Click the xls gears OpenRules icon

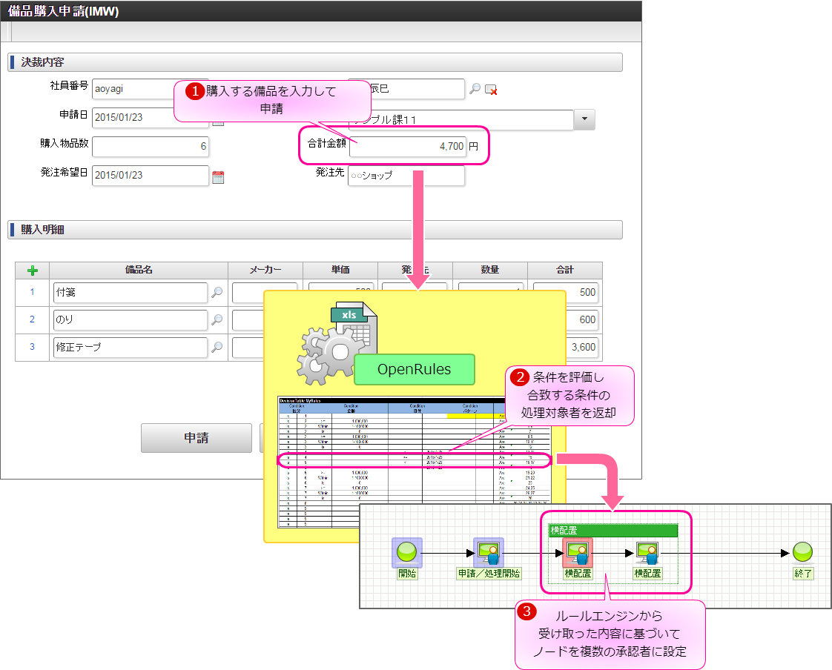point(337,342)
